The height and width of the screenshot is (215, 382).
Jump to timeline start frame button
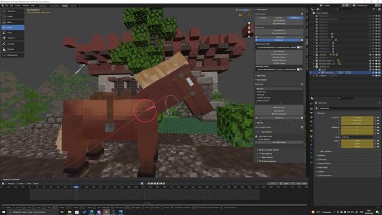[x=149, y=183]
